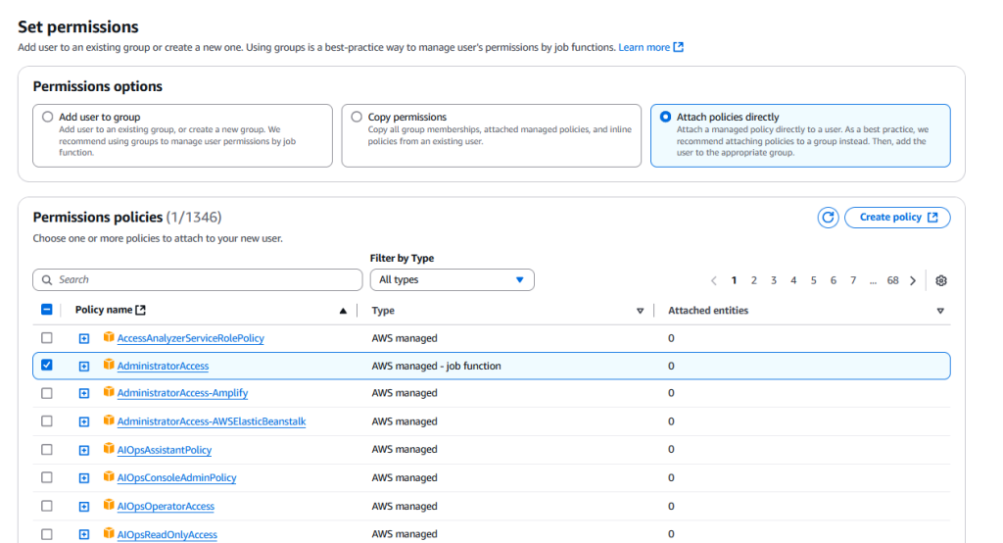
Task: Jump to last page 68
Action: point(893,280)
